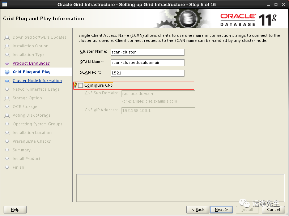Click the SCAN Port label
The width and height of the screenshot is (289, 216).
point(90,73)
